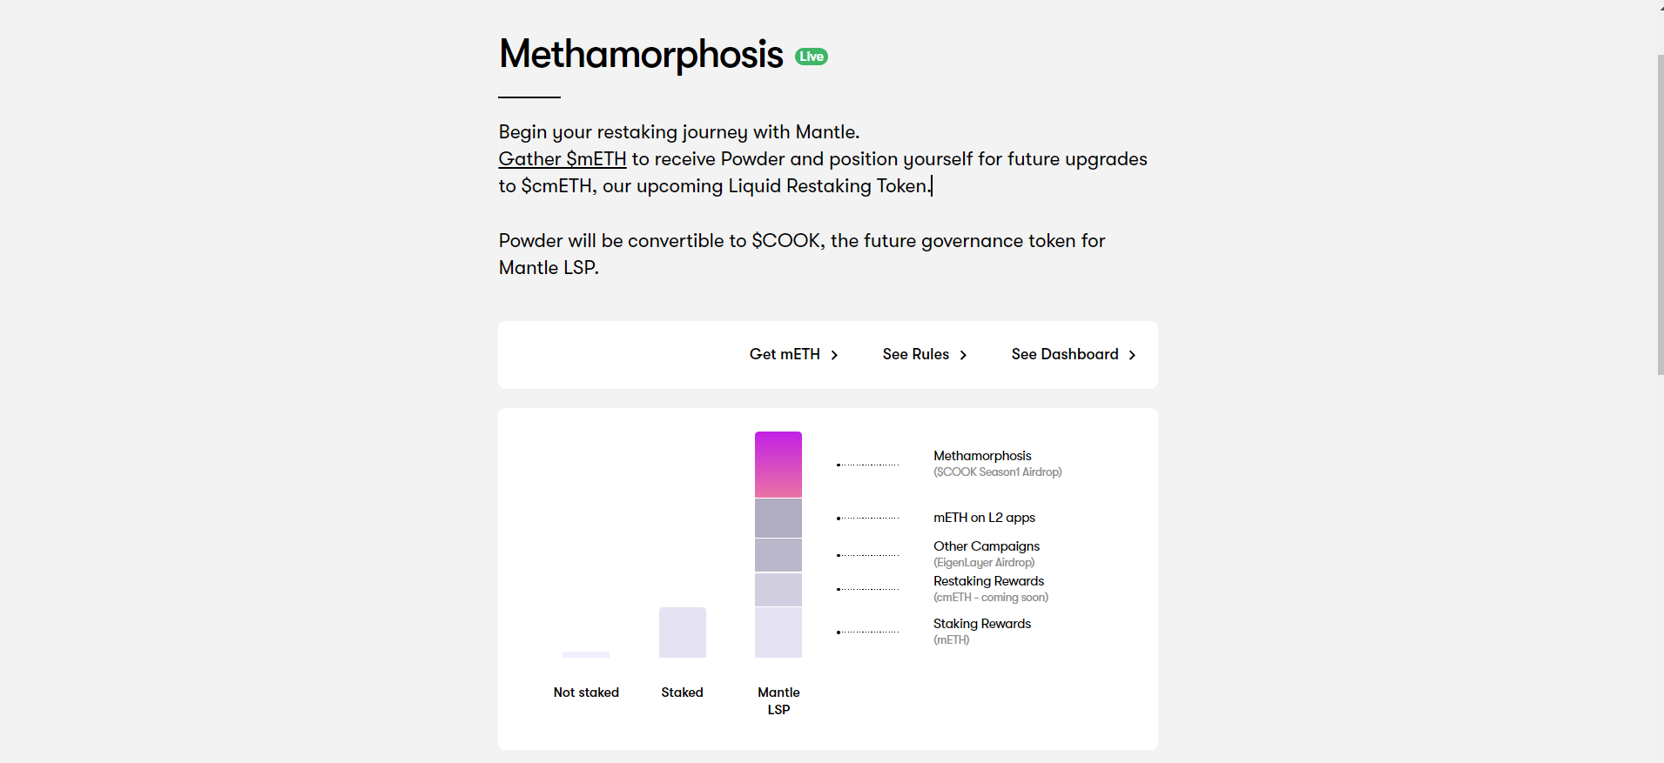Click the mETH on L2 apps legend entry
Image resolution: width=1664 pixels, height=763 pixels.
coord(984,518)
